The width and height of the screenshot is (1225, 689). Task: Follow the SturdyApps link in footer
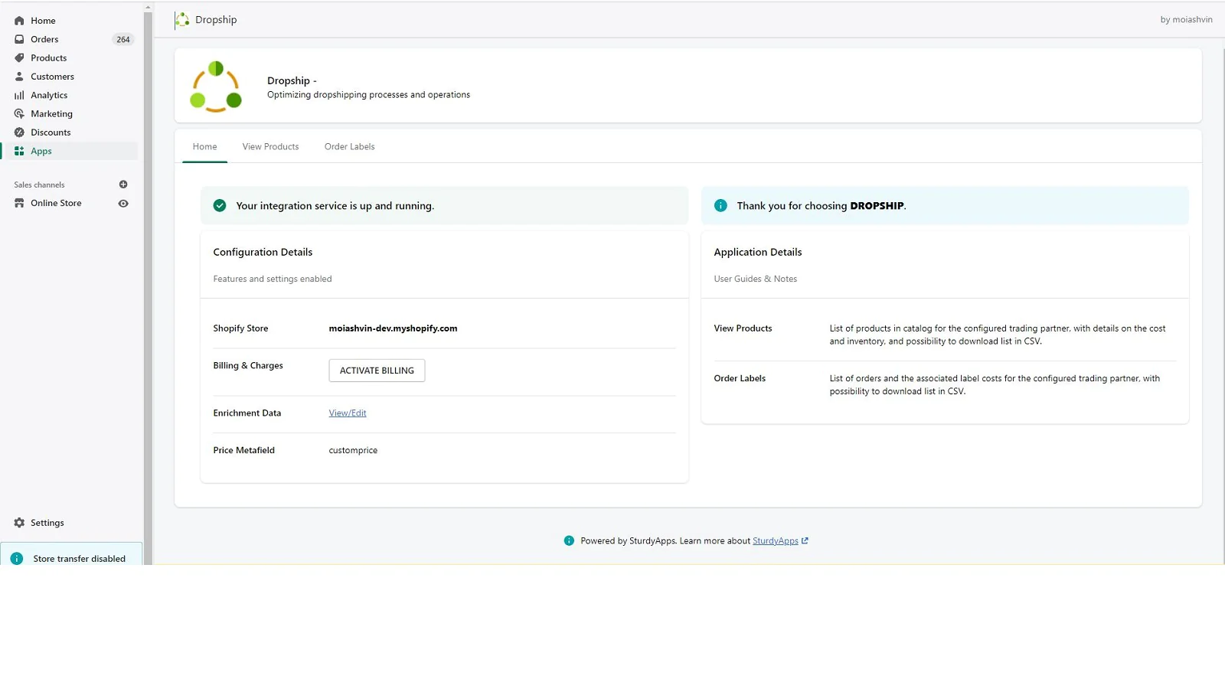pos(775,541)
